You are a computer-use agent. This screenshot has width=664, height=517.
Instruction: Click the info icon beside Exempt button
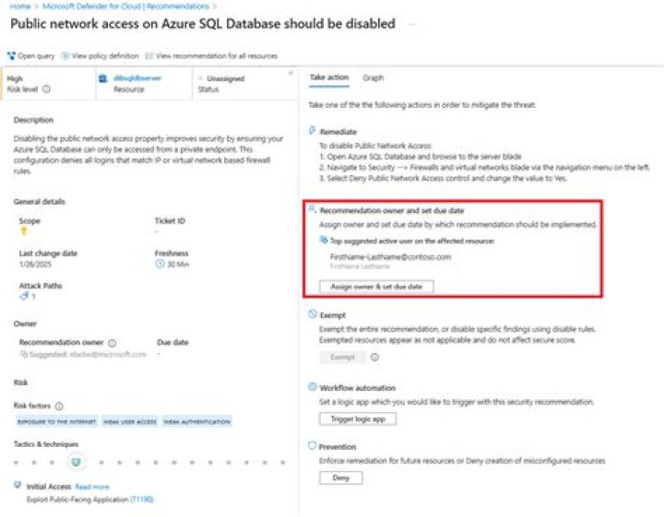tap(374, 357)
